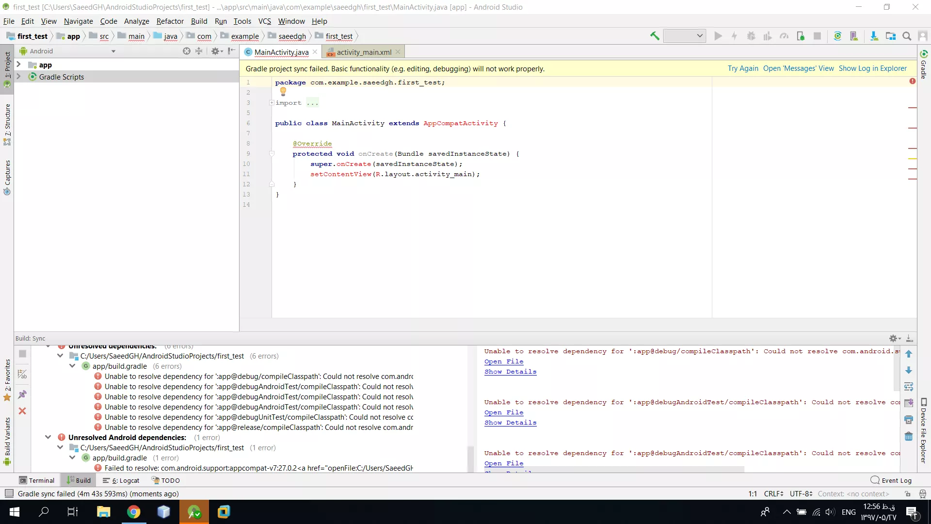Open the VCS menu
Image resolution: width=931 pixels, height=524 pixels.
tap(264, 21)
